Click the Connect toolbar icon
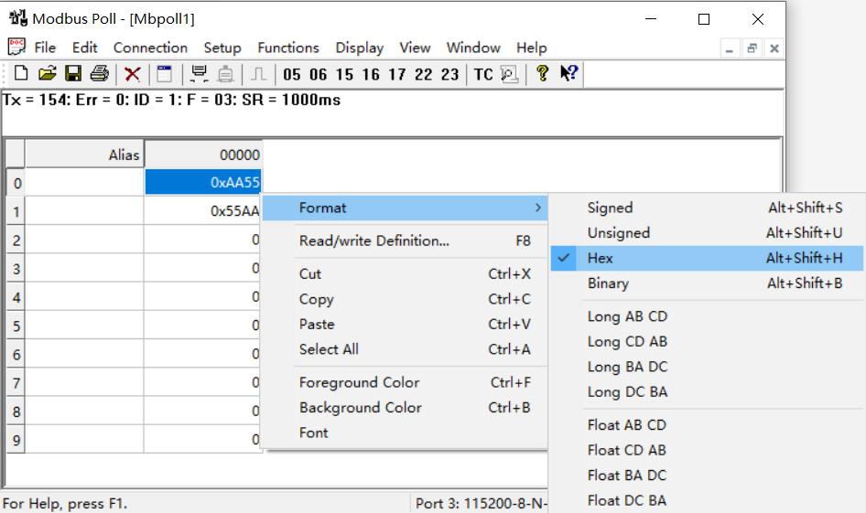 pyautogui.click(x=199, y=73)
